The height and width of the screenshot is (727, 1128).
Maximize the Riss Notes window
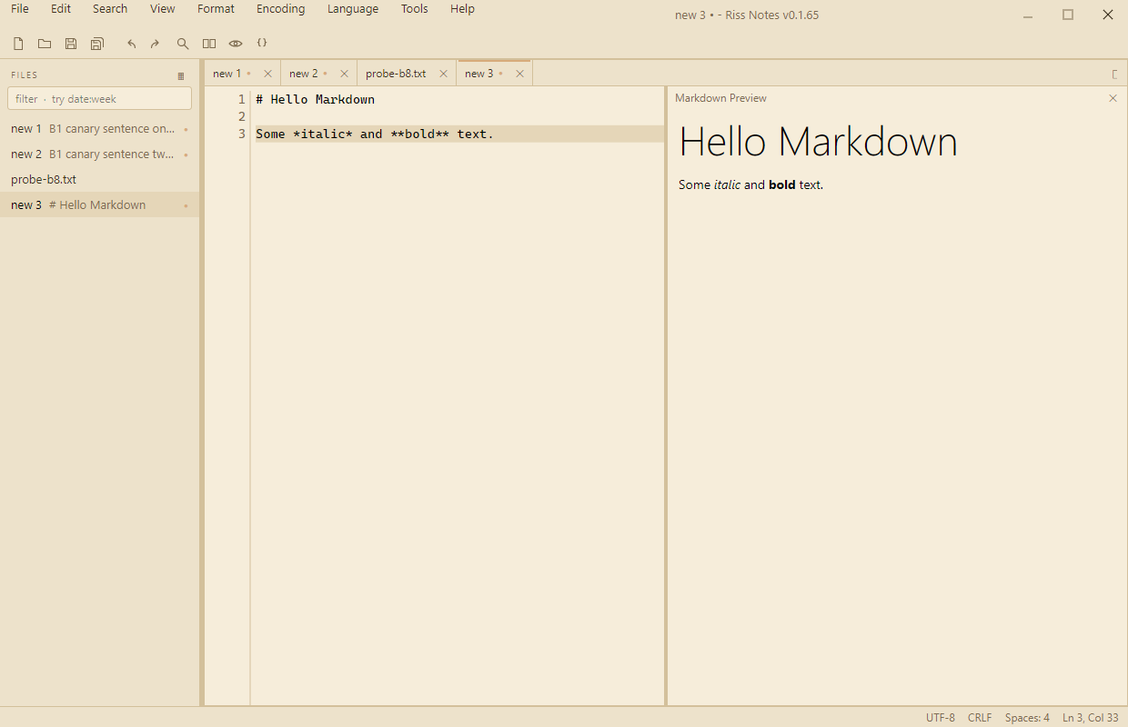pyautogui.click(x=1068, y=15)
